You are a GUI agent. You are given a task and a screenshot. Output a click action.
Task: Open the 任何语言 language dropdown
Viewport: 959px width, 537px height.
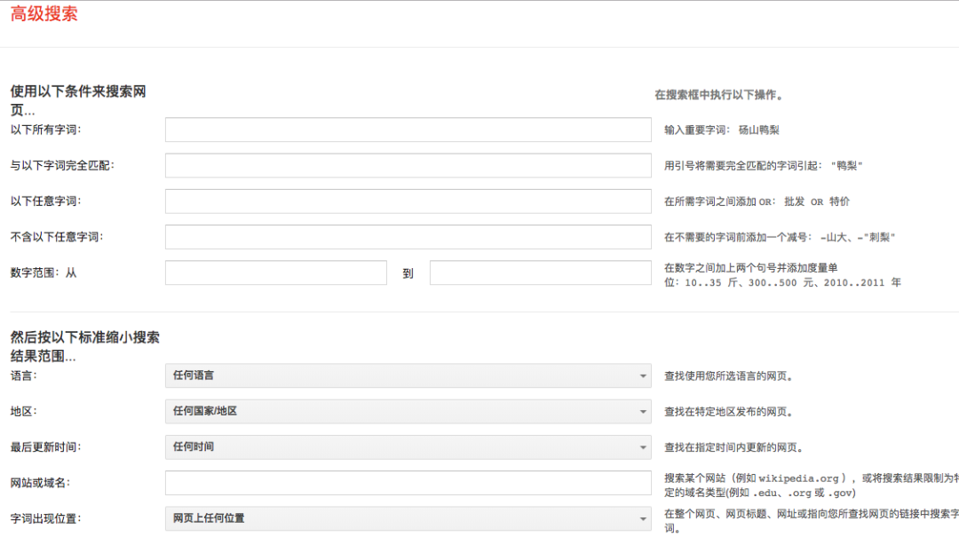408,375
